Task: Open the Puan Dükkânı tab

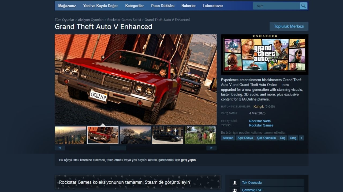Action: pyautogui.click(x=163, y=6)
